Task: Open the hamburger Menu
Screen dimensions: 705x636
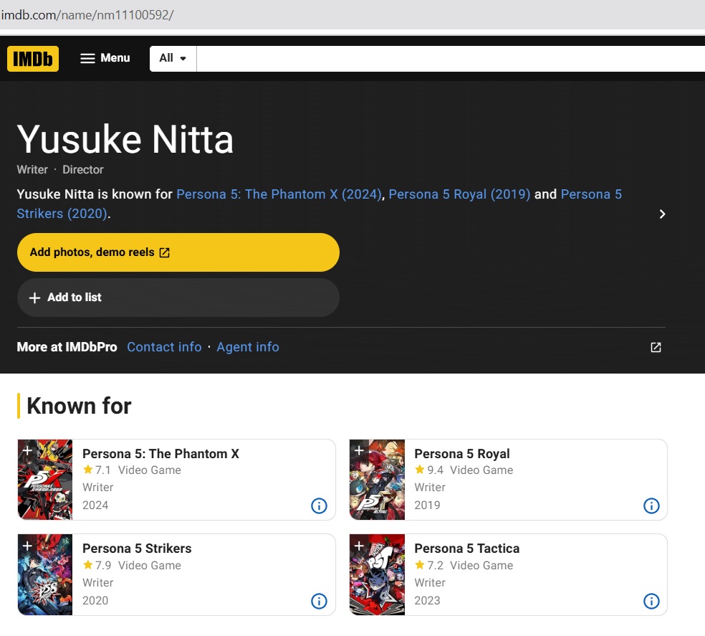Action: tap(105, 58)
